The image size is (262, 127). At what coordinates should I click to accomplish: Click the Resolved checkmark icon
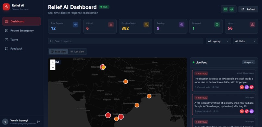[x=217, y=25]
